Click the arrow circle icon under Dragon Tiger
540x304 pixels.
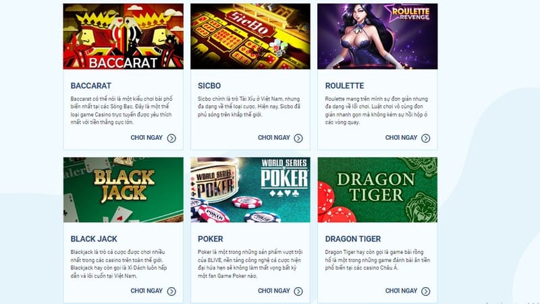(426, 292)
